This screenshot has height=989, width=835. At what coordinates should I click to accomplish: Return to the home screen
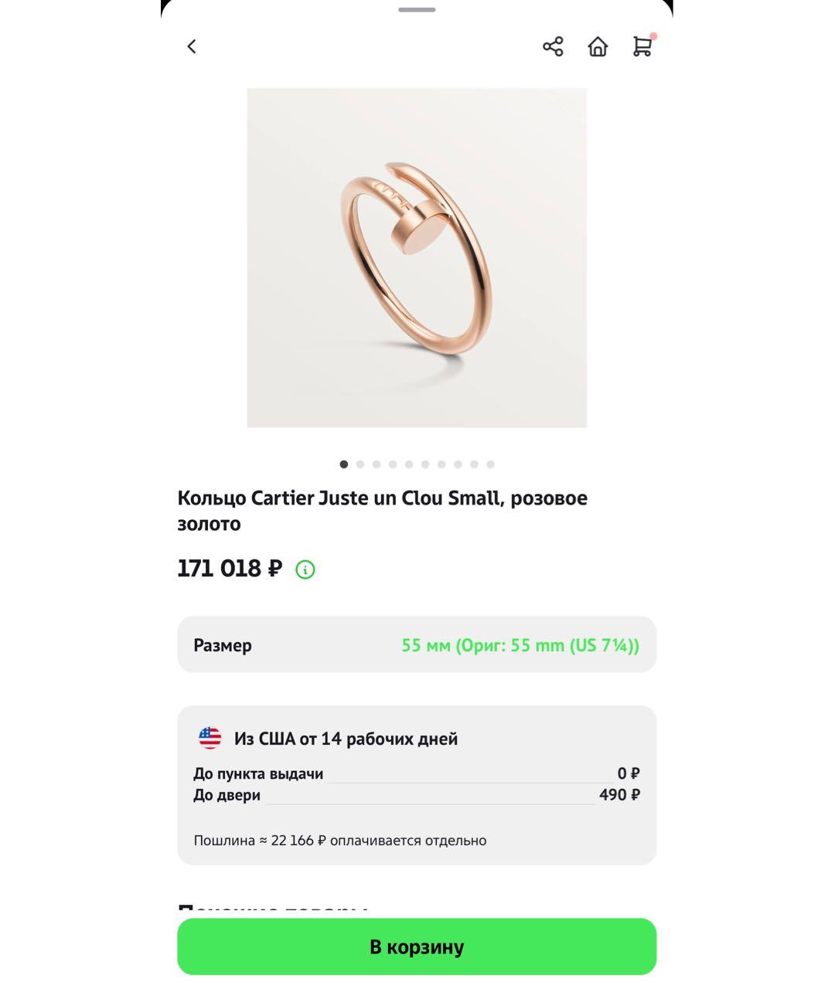[597, 46]
